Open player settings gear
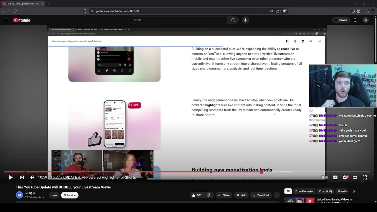This screenshot has height=212, width=377. [x=345, y=177]
